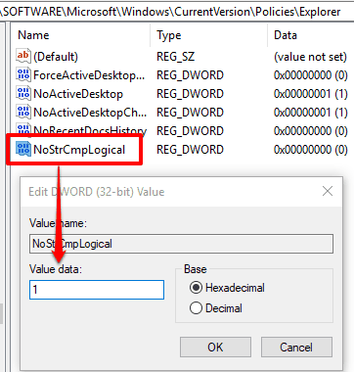Click NoStrCmpLogical data value 0x00000000 (0)
Image resolution: width=354 pixels, height=372 pixels.
coord(311,150)
